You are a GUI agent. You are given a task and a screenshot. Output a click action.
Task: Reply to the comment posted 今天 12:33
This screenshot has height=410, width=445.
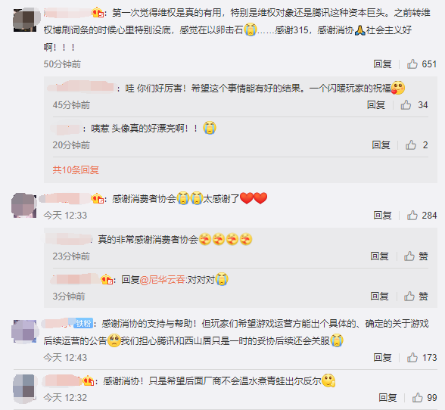click(382, 216)
